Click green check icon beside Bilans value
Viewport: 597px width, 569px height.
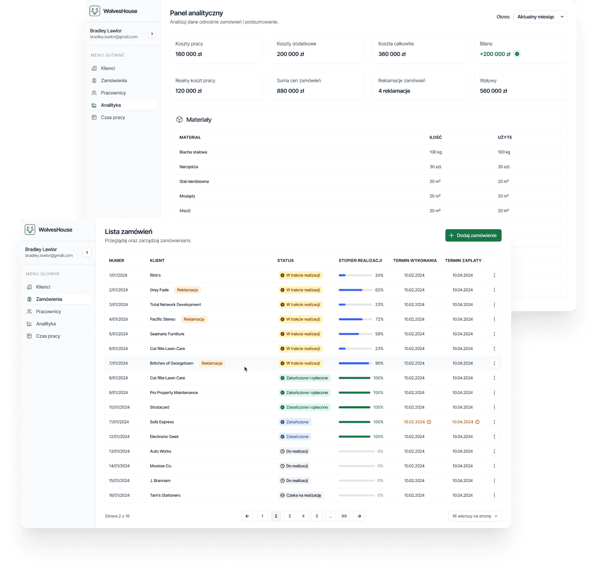coord(517,54)
